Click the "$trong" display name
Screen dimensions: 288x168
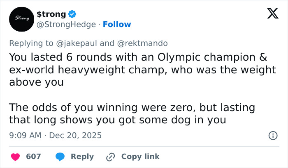coord(51,14)
